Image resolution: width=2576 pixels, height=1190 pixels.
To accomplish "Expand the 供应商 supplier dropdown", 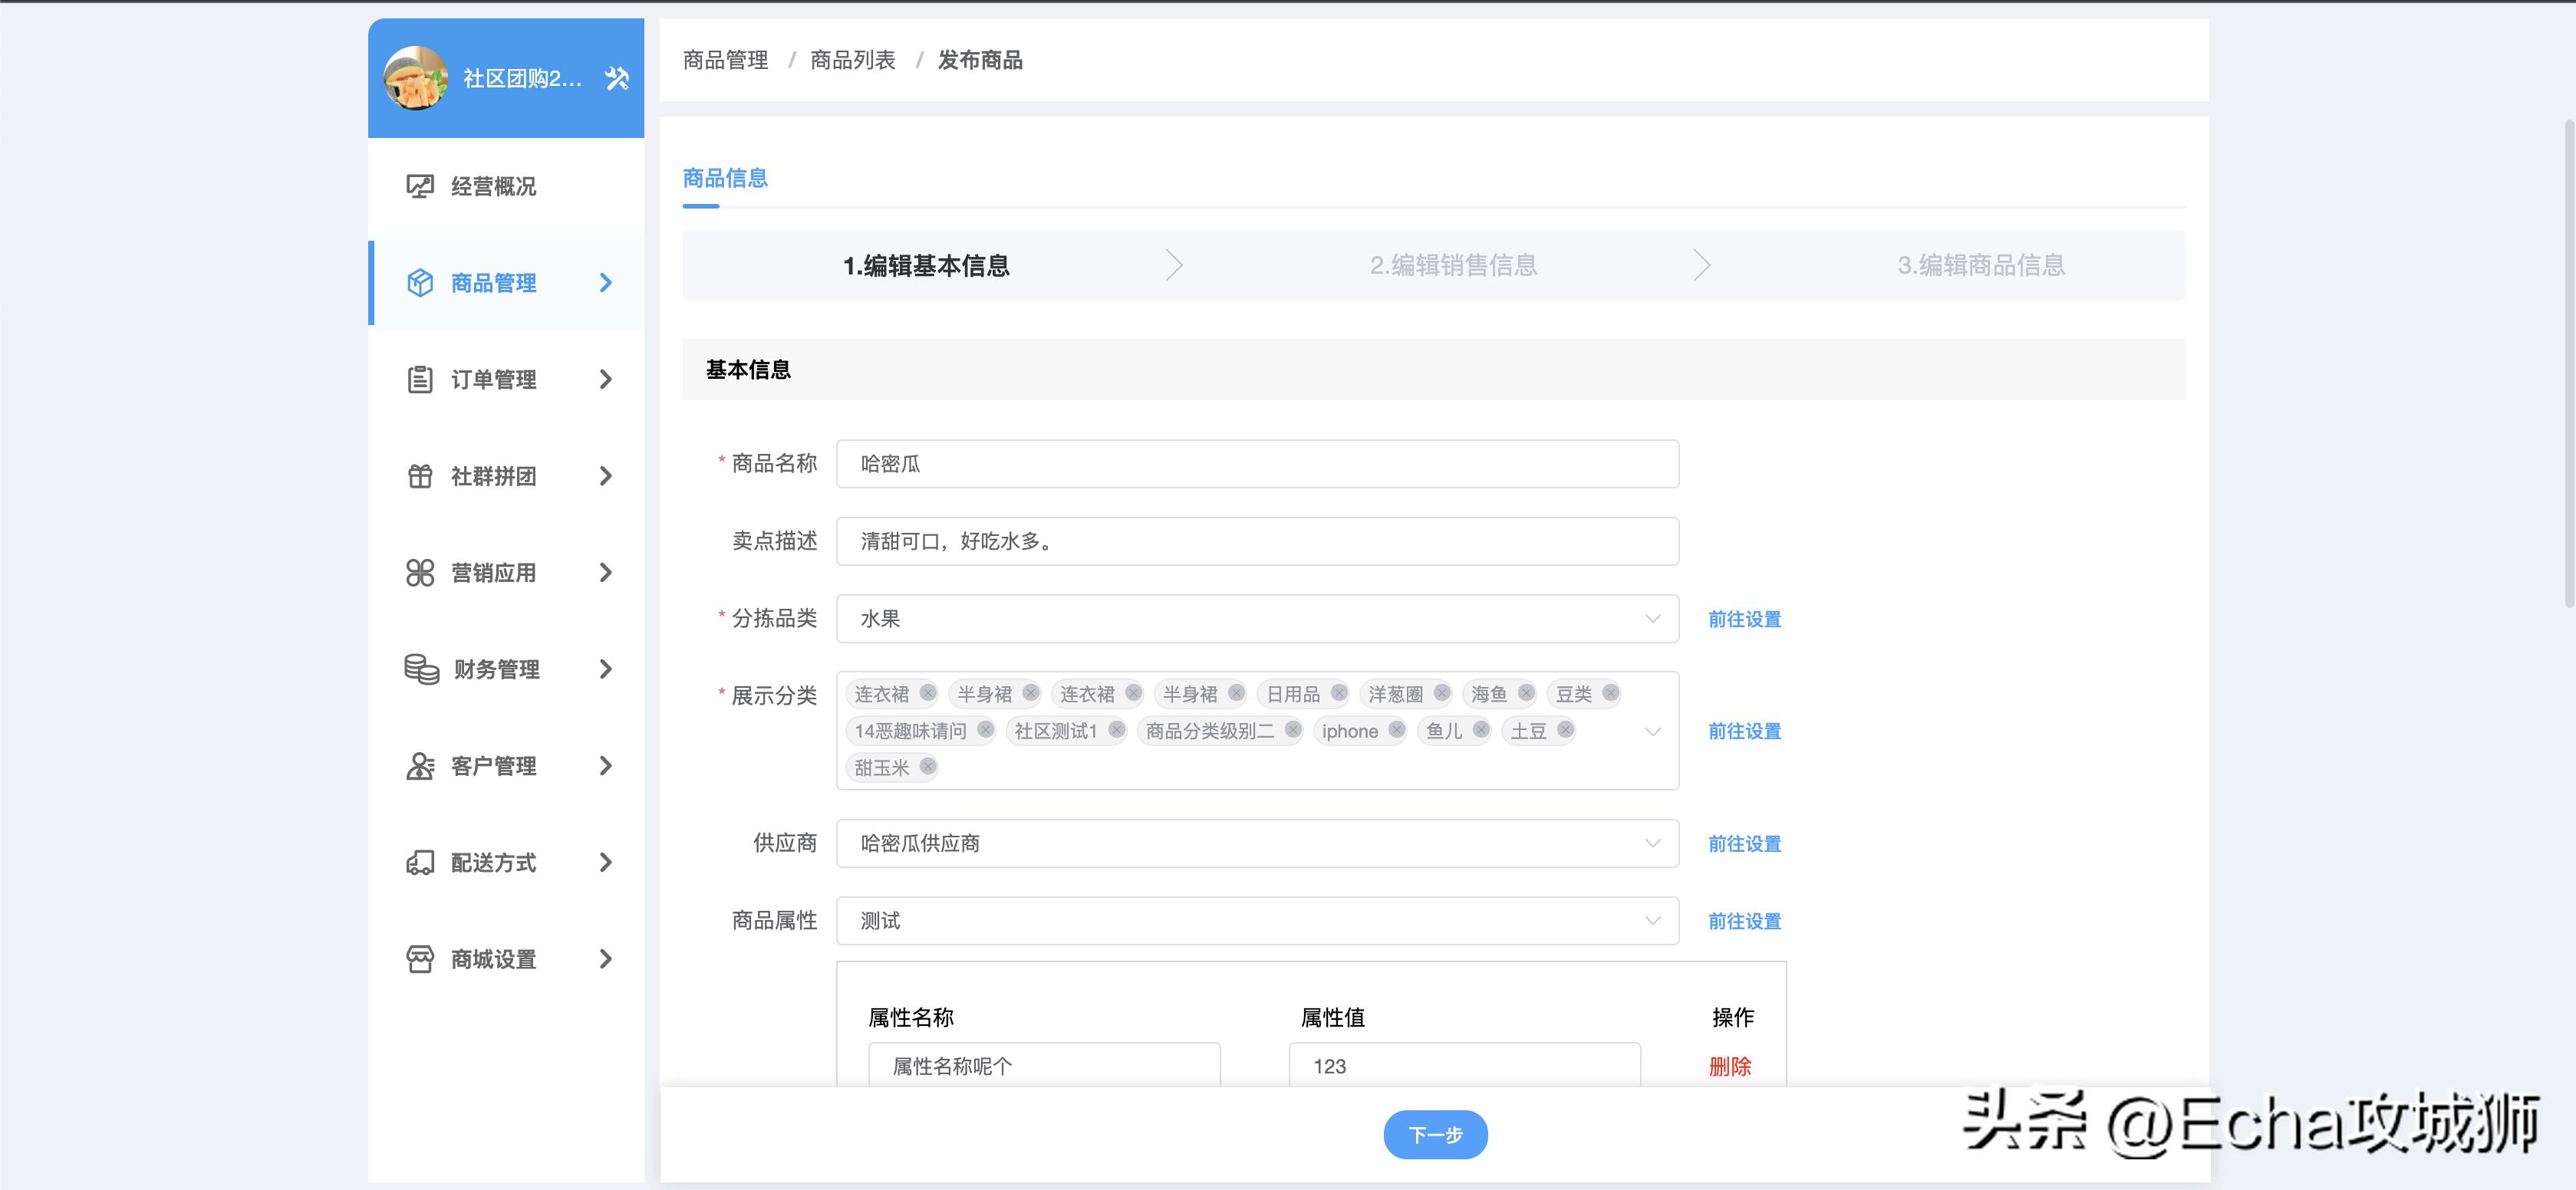I will coord(1652,843).
